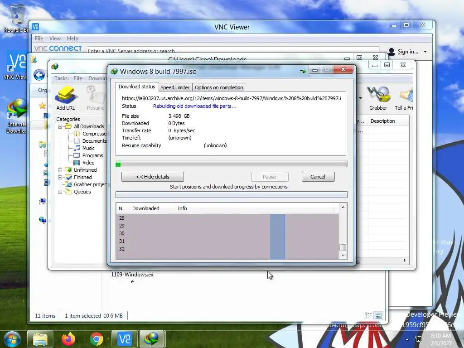This screenshot has height=348, width=464.
Task: Click the back arrow in Explorer window
Action: [39, 75]
